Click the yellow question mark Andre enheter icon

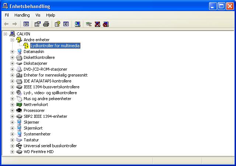coord(19,40)
